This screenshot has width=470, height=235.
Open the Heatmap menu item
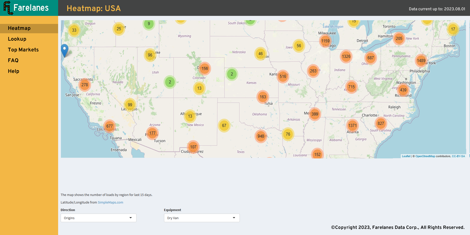tap(29, 28)
